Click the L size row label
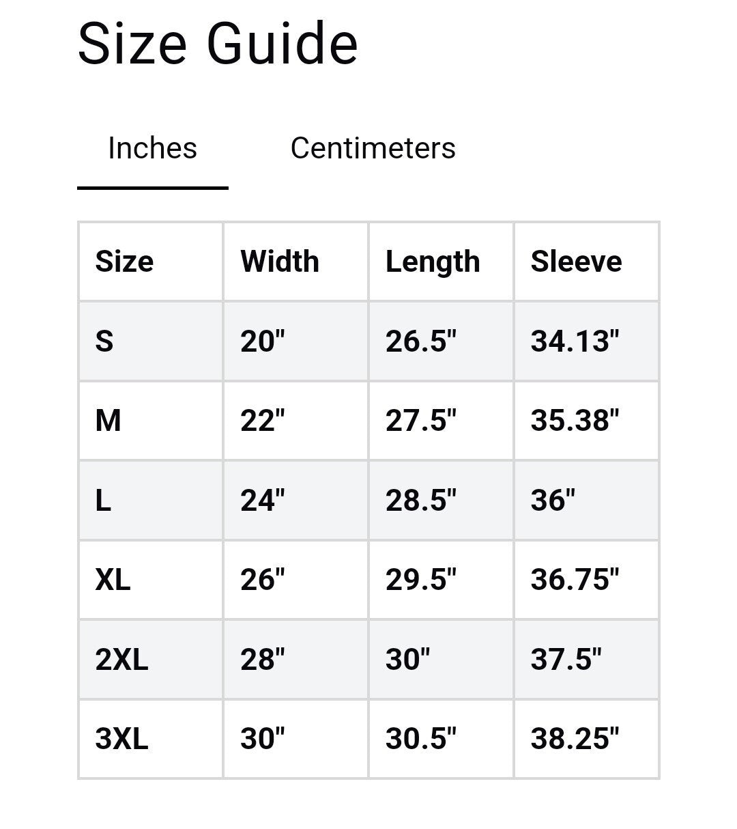The width and height of the screenshot is (737, 829). pyautogui.click(x=103, y=500)
